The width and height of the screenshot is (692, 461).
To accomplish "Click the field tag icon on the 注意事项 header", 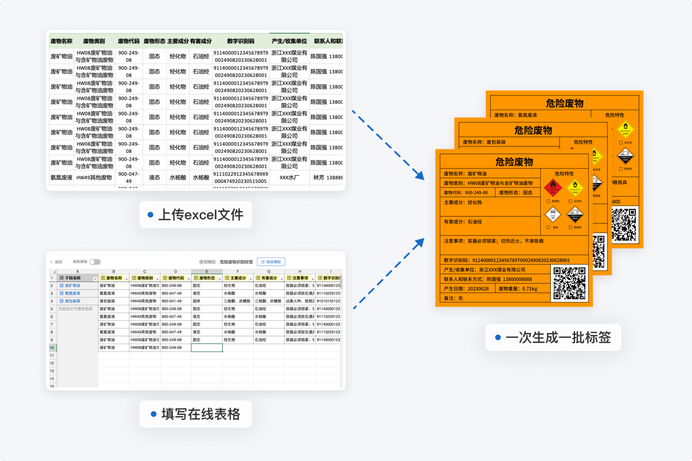I will (x=289, y=278).
